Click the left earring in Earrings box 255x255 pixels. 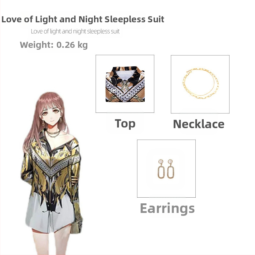pyautogui.click(x=161, y=169)
